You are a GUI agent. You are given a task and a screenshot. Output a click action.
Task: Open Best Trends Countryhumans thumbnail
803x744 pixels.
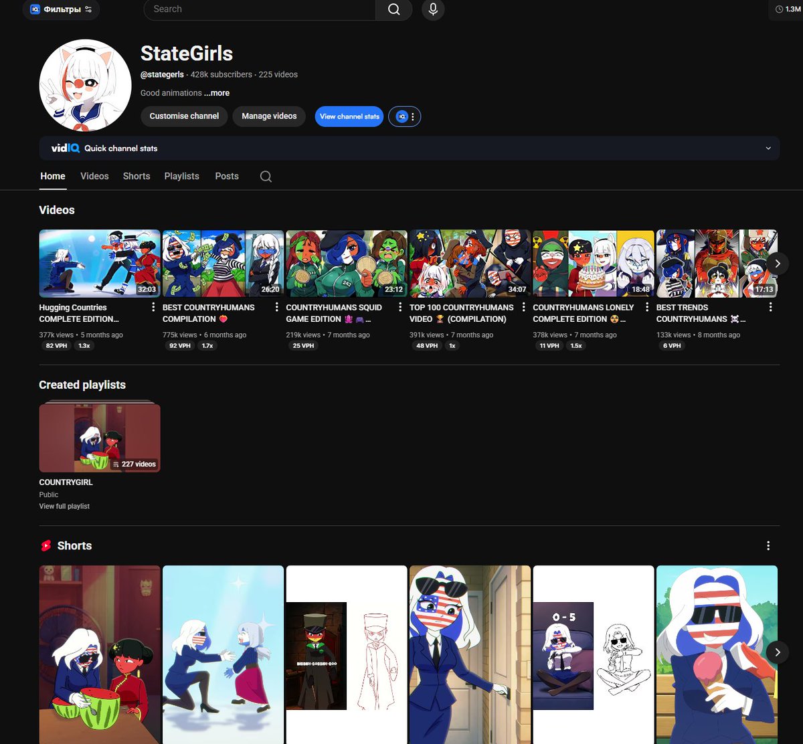coord(717,264)
